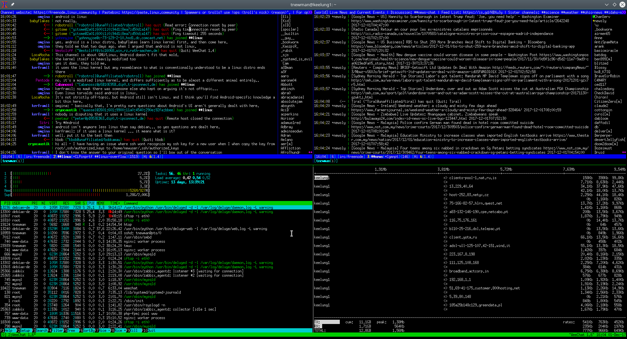Click the CPU 1 usage meter bar
Viewport: 627px width, 339px height.
click(x=80, y=174)
